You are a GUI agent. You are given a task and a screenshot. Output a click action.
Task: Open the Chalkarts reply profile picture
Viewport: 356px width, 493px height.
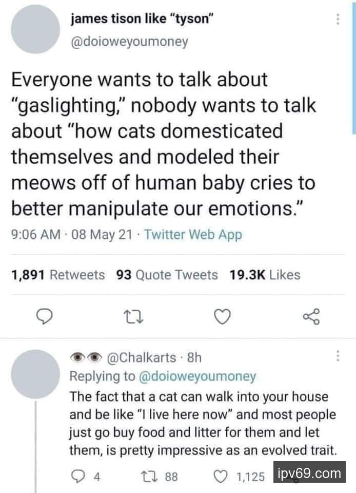tap(35, 374)
